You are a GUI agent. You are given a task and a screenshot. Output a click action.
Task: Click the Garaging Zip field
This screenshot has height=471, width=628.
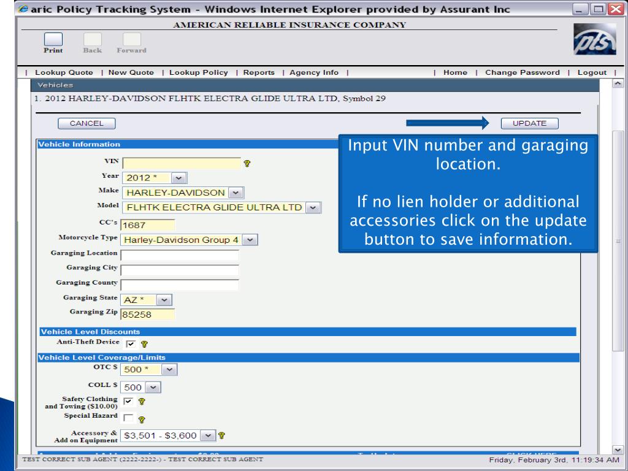pos(148,315)
